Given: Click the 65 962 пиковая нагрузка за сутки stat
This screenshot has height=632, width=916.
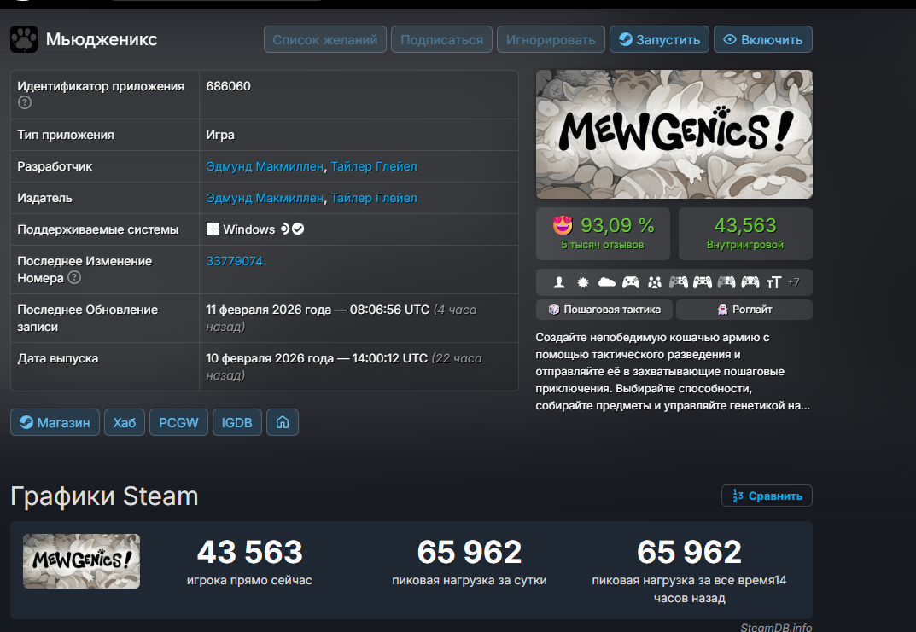Looking at the screenshot, I should coord(470,561).
